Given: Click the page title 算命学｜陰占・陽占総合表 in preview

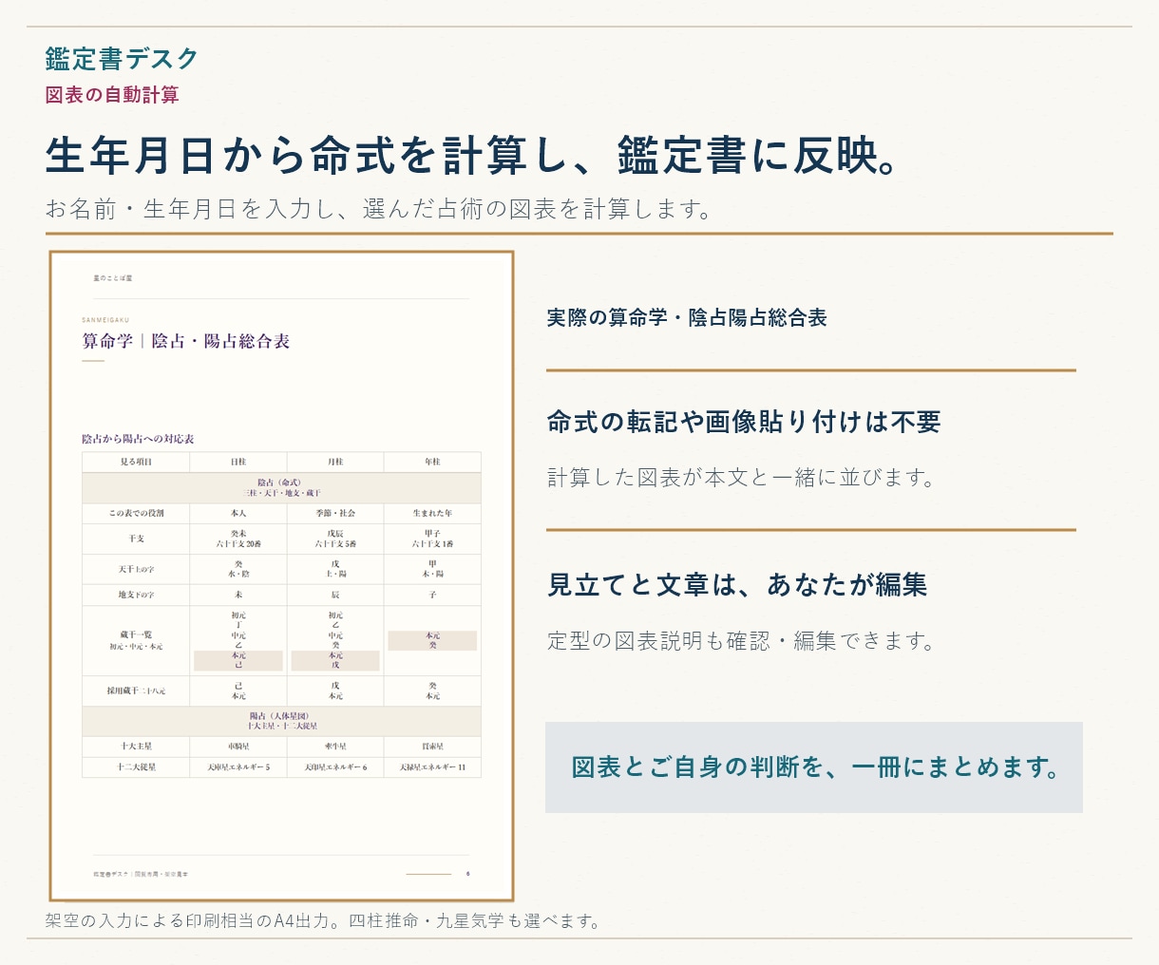Looking at the screenshot, I should tap(186, 341).
